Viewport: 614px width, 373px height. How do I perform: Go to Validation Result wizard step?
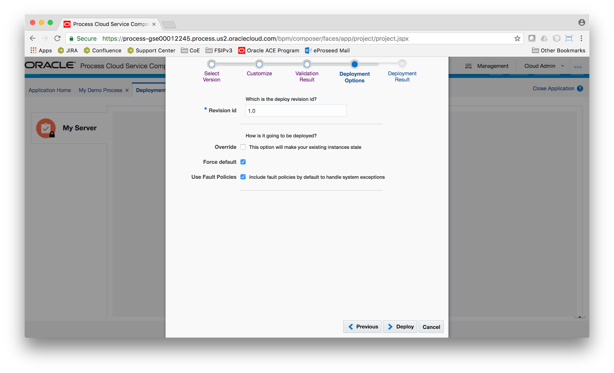pos(307,71)
